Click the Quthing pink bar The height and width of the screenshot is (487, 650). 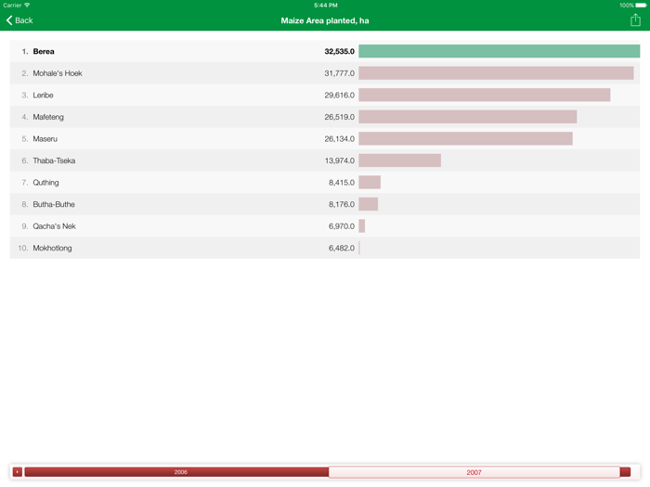[370, 183]
